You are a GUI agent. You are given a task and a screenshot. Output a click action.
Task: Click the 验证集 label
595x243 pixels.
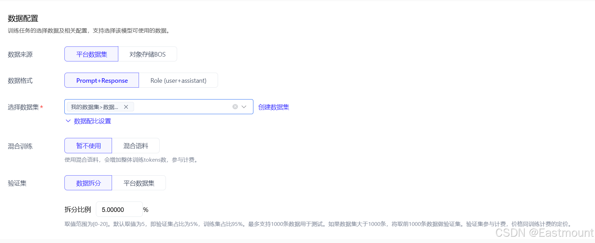[x=17, y=183]
